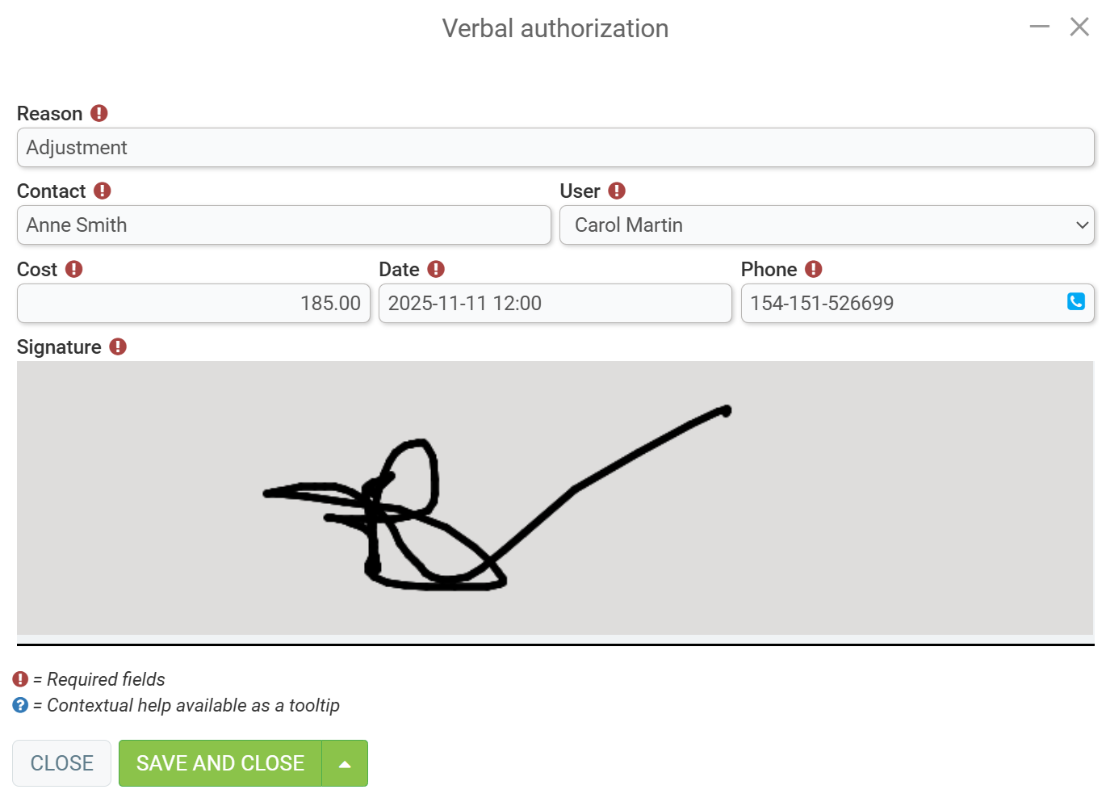The height and width of the screenshot is (802, 1106).
Task: Open the User dropdown showing Carol Martin
Action: coord(827,225)
